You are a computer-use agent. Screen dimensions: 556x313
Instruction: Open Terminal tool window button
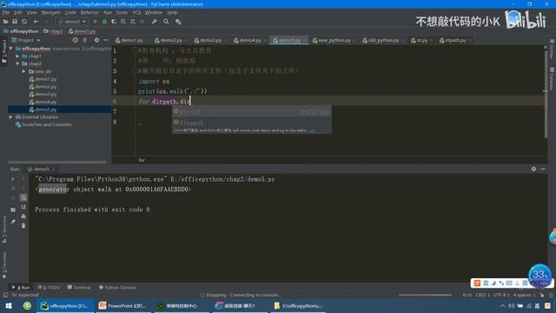pos(79,287)
